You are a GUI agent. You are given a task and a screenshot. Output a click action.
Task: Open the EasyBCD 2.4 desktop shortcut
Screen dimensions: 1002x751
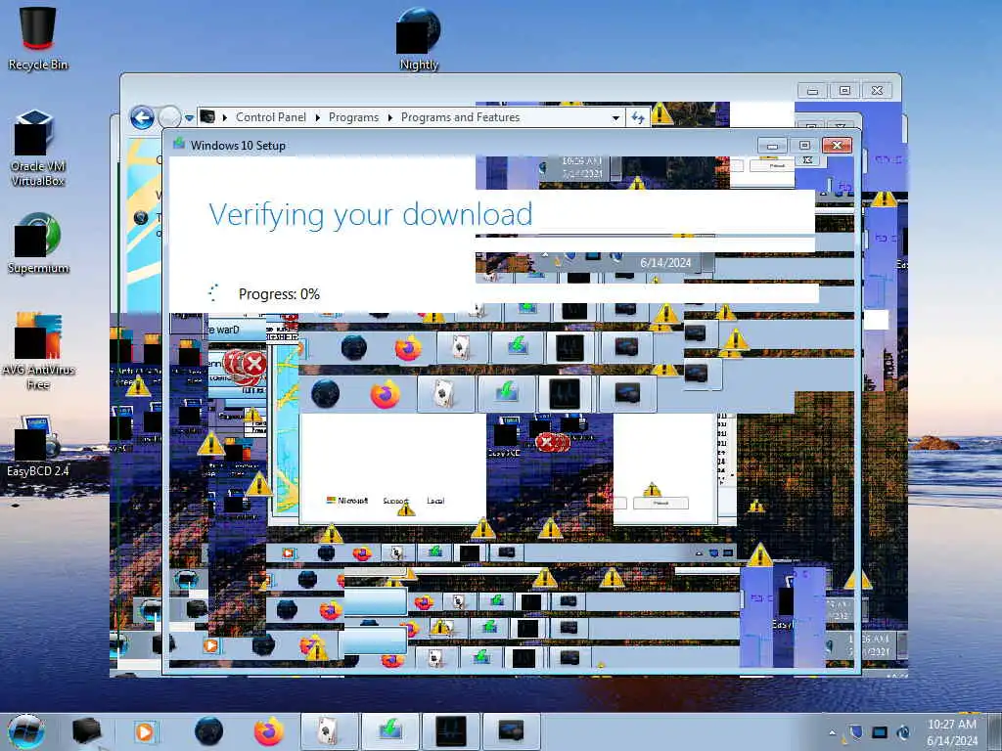click(x=38, y=445)
